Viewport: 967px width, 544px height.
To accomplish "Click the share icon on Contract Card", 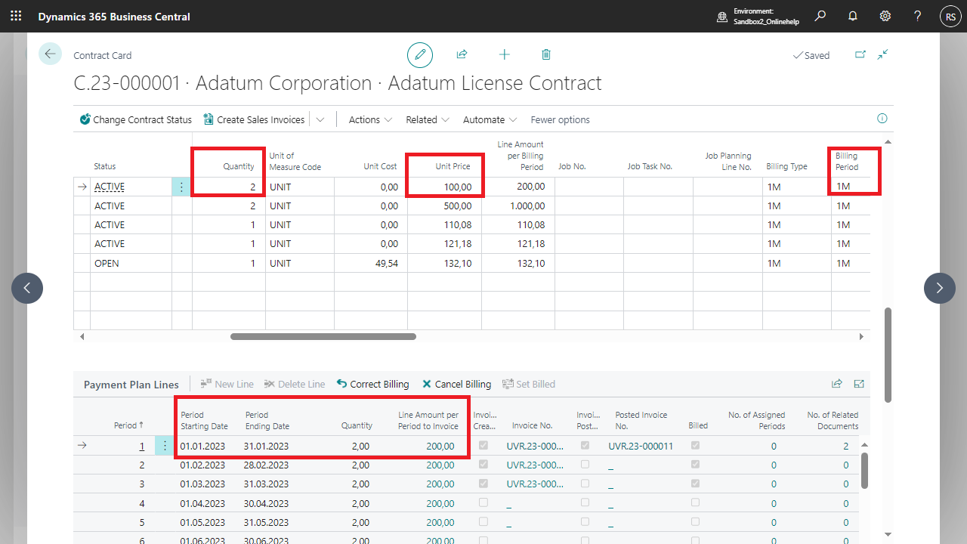I will tap(462, 55).
